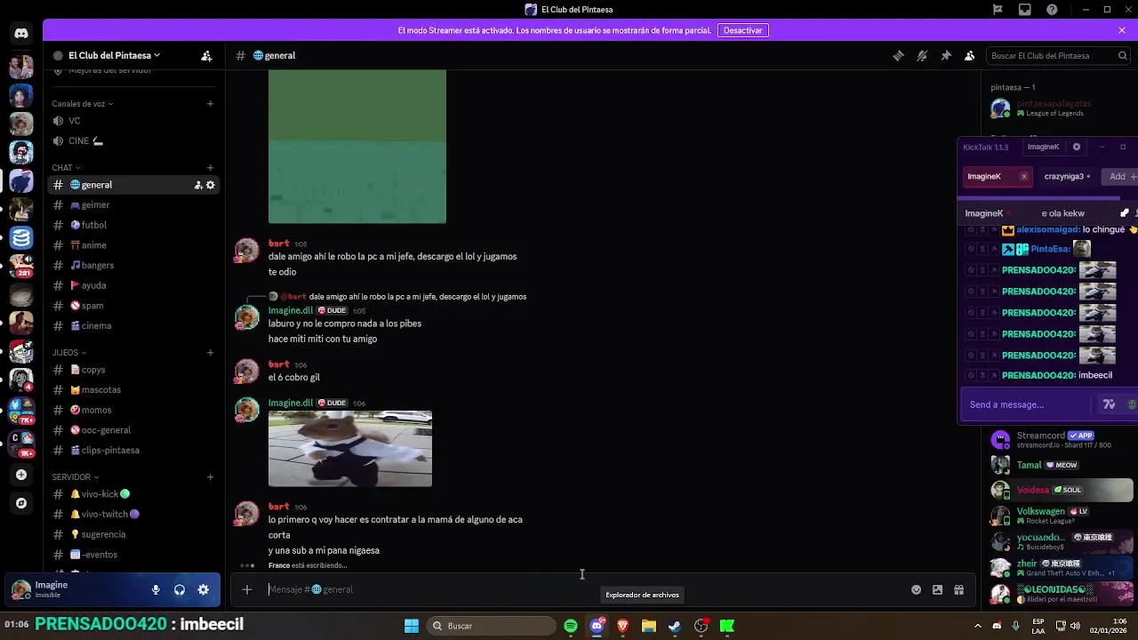Collapse the CHAT category

[66, 167]
